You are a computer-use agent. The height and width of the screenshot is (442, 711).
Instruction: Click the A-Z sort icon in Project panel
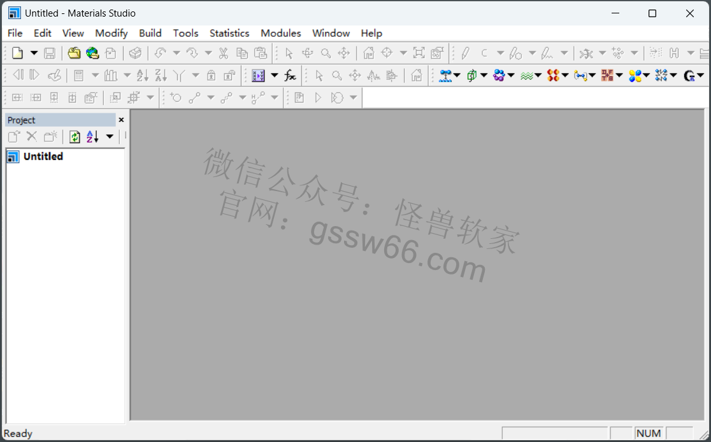[x=92, y=136]
